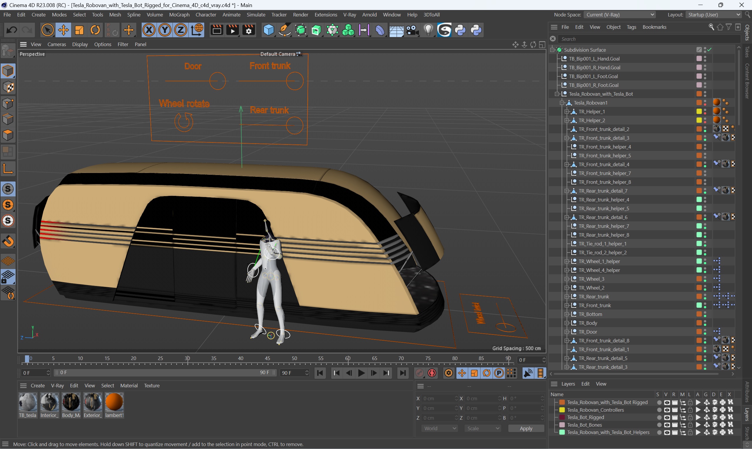Toggle solo dot for Tesla_Robovan_Controllers layer
Screen dimensions: 752x449
coord(659,410)
